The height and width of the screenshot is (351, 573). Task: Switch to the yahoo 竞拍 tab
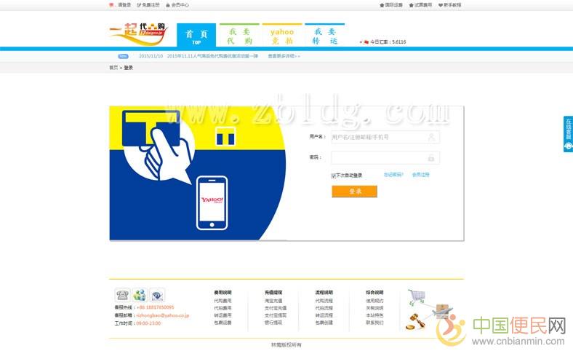(x=282, y=36)
